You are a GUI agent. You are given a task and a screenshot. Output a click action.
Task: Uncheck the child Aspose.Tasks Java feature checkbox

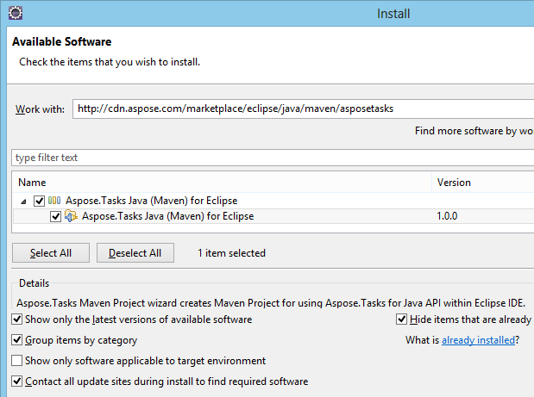(56, 216)
